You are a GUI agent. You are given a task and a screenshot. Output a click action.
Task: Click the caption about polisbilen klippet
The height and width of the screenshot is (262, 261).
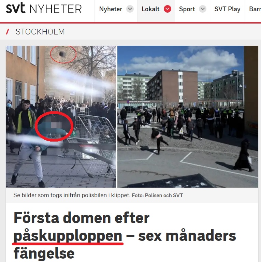[x=72, y=195]
